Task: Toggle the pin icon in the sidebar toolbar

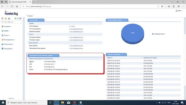Action: click(x=20, y=18)
